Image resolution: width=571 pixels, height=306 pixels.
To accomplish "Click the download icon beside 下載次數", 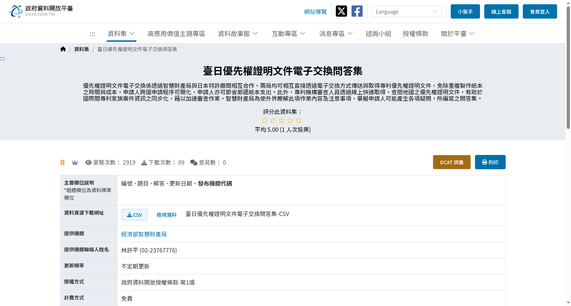I will [x=144, y=162].
